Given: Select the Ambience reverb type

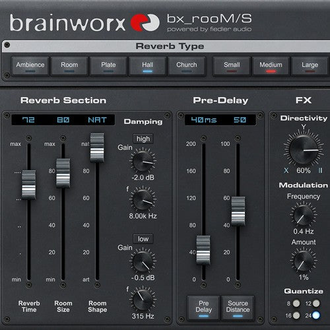Looking at the screenshot, I should pos(30,66).
